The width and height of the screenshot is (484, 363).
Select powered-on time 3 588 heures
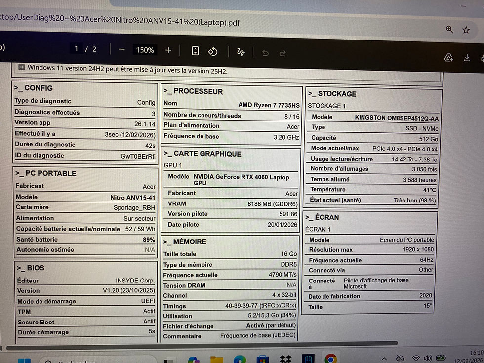420,180
